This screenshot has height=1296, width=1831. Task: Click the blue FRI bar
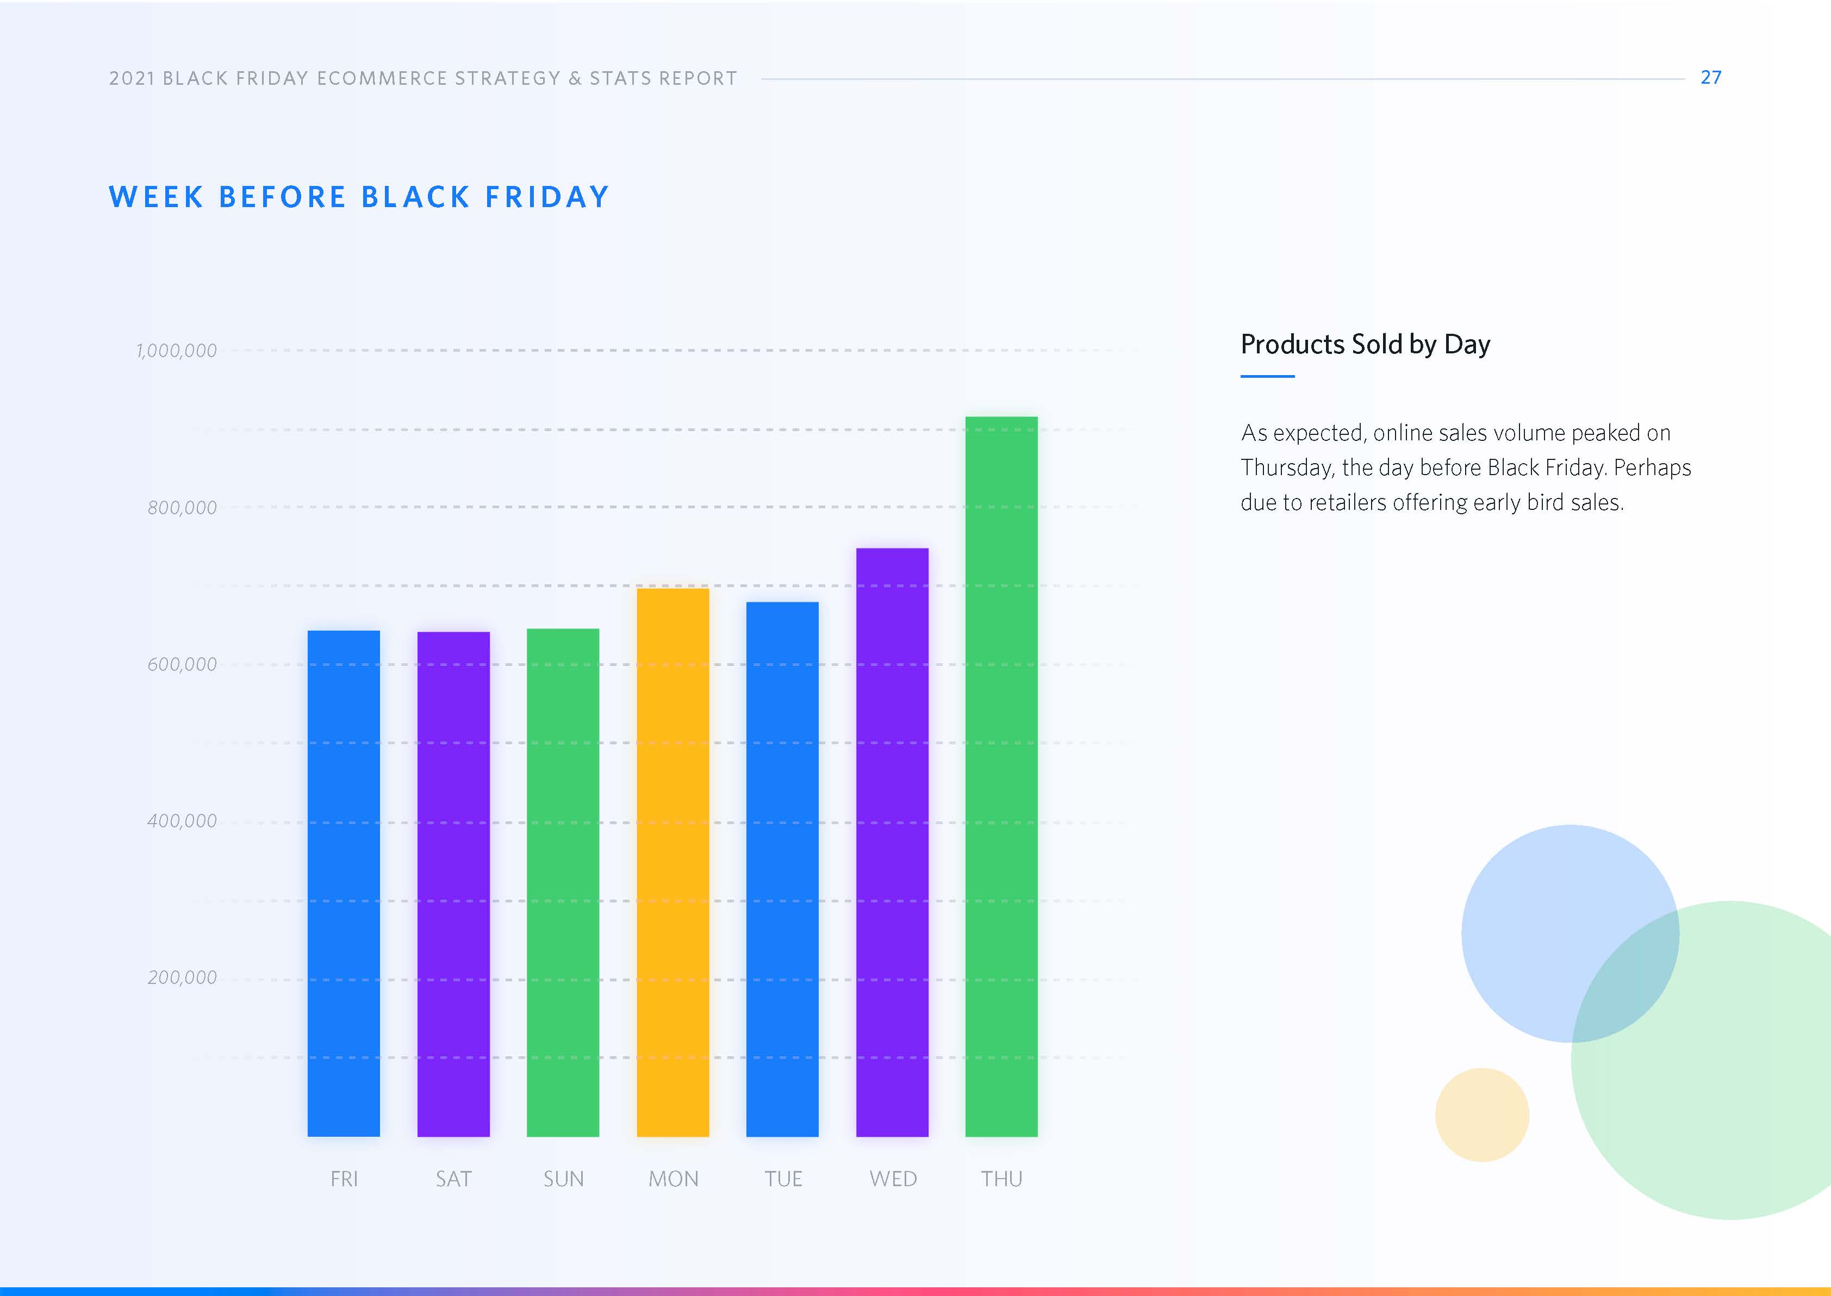tap(343, 883)
